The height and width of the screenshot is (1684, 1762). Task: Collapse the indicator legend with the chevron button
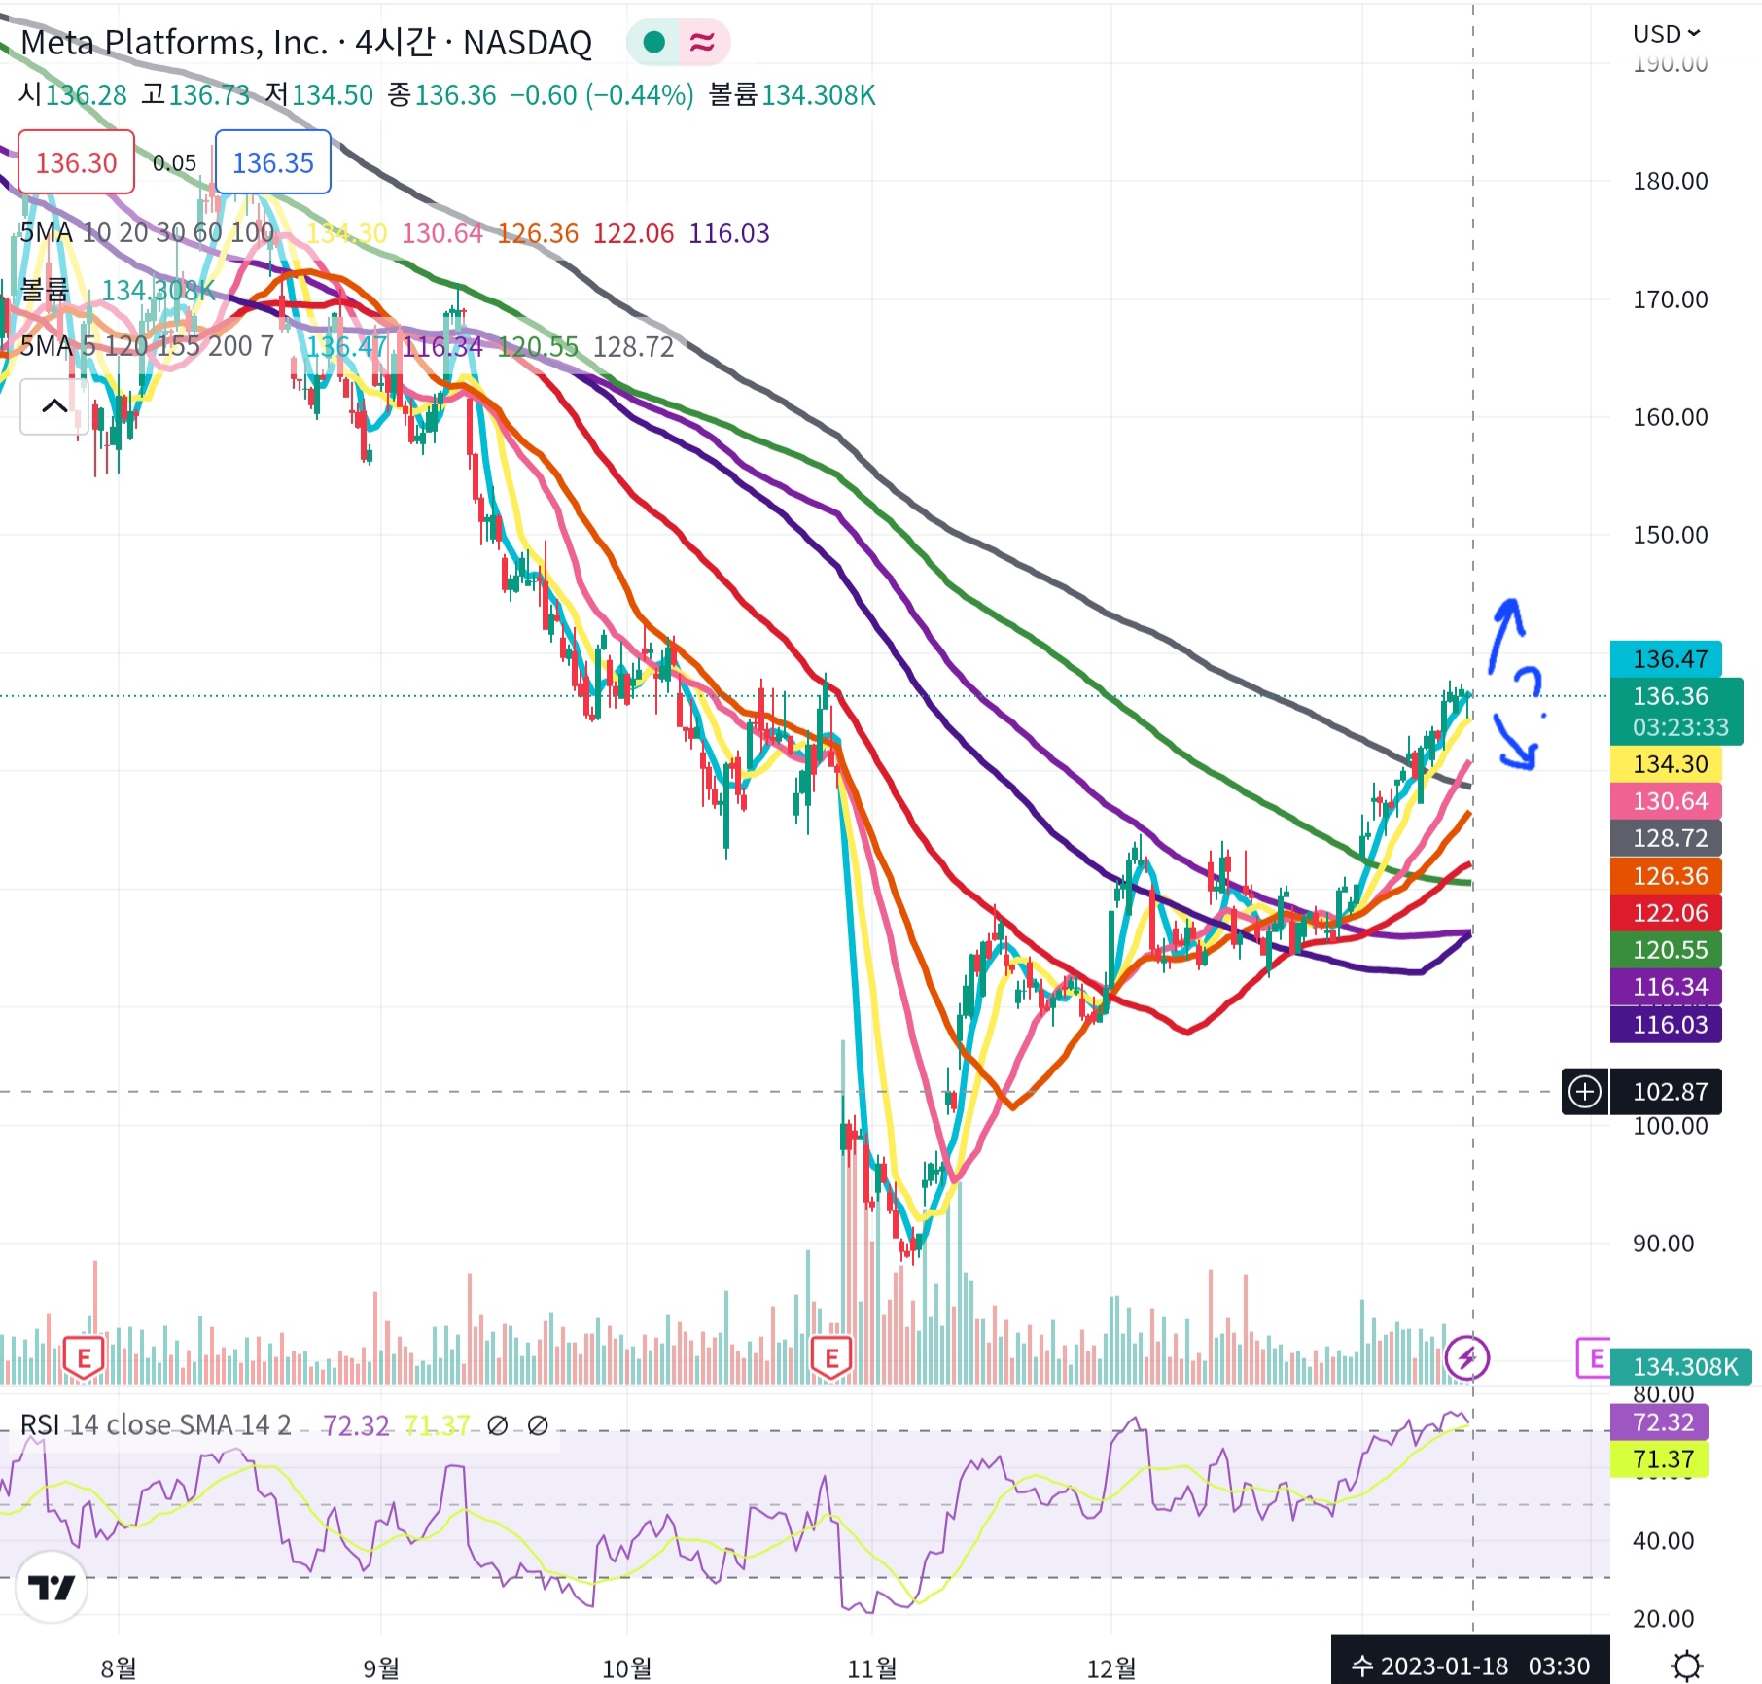click(54, 406)
